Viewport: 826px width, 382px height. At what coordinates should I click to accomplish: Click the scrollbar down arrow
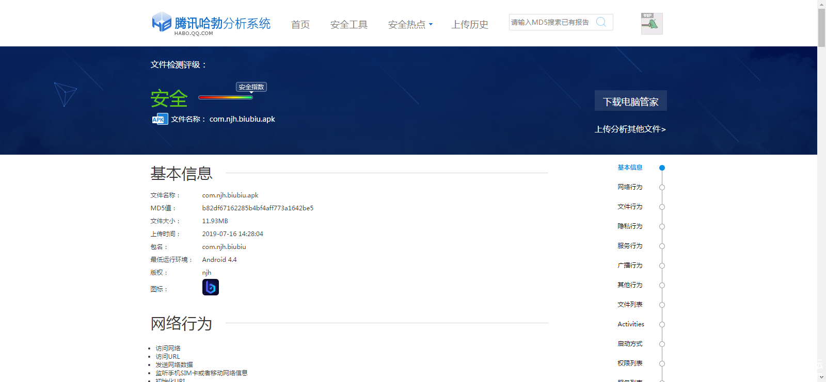821,378
